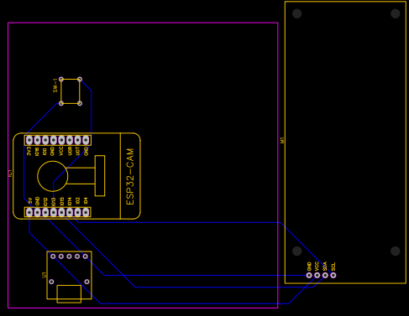409x316 pixels.
Task: Select the GND pad beside the 5V pad
Action: point(37,212)
